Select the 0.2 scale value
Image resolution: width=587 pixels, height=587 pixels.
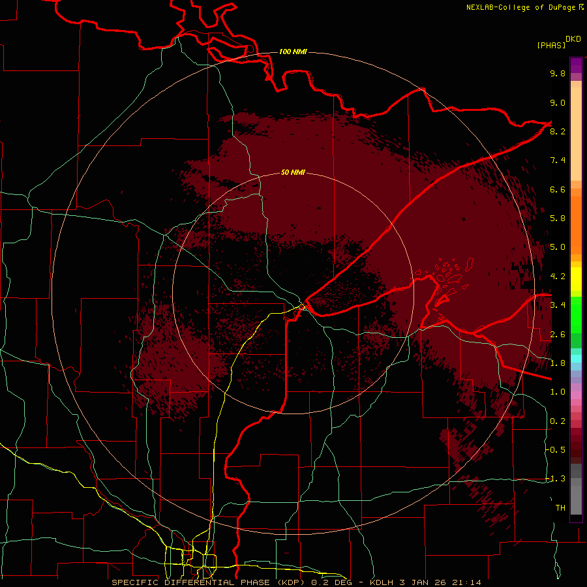[558, 421]
